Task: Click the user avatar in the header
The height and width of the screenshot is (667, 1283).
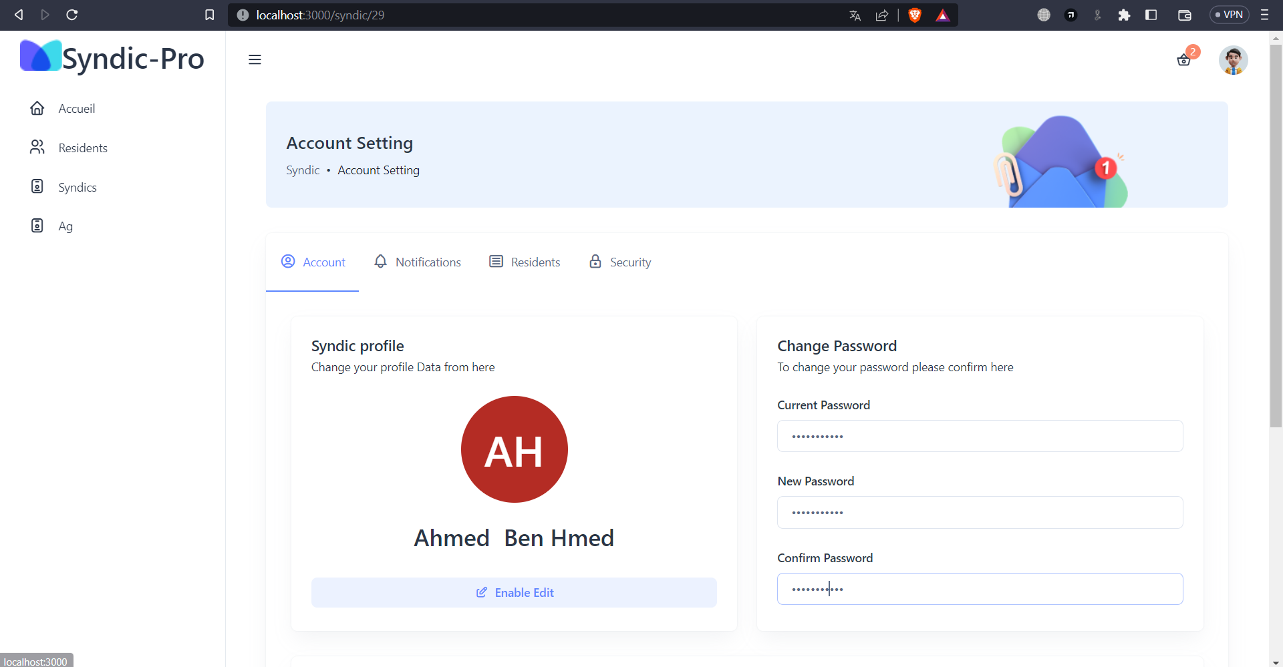Action: pos(1233,60)
